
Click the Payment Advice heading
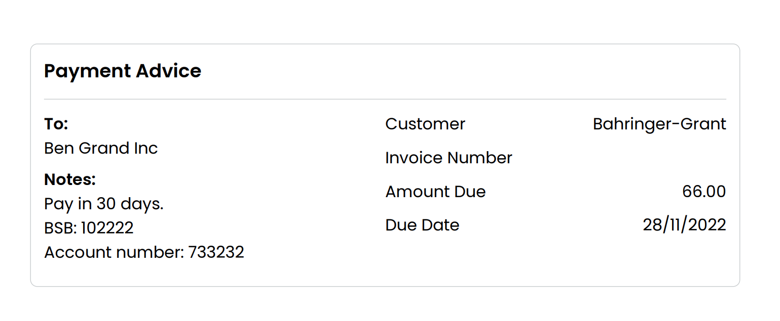tap(123, 71)
